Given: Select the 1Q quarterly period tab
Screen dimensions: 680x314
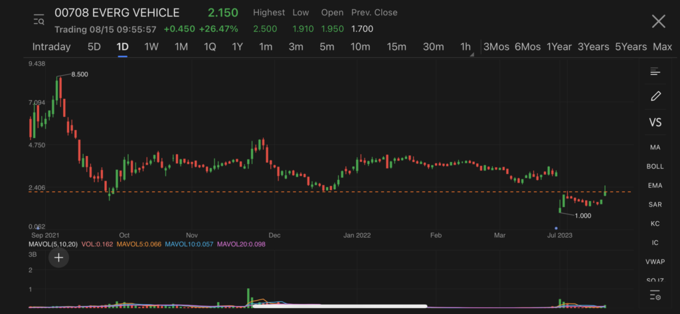Looking at the screenshot, I should point(210,47).
